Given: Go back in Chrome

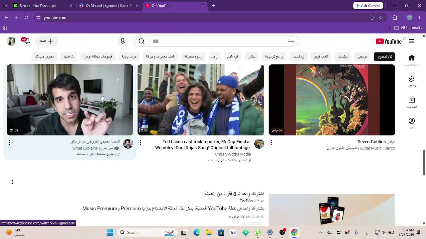Looking at the screenshot, I should 6,18.
